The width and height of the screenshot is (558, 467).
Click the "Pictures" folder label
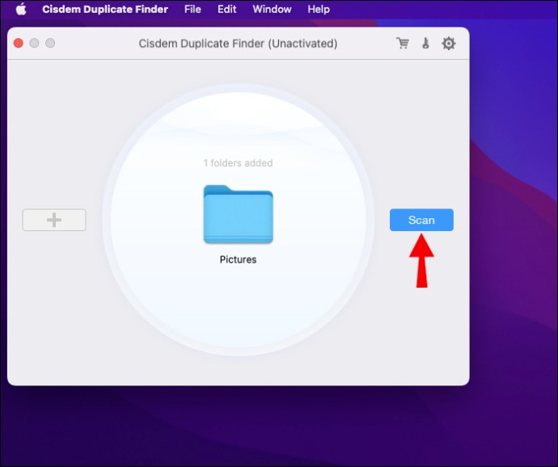pos(238,259)
